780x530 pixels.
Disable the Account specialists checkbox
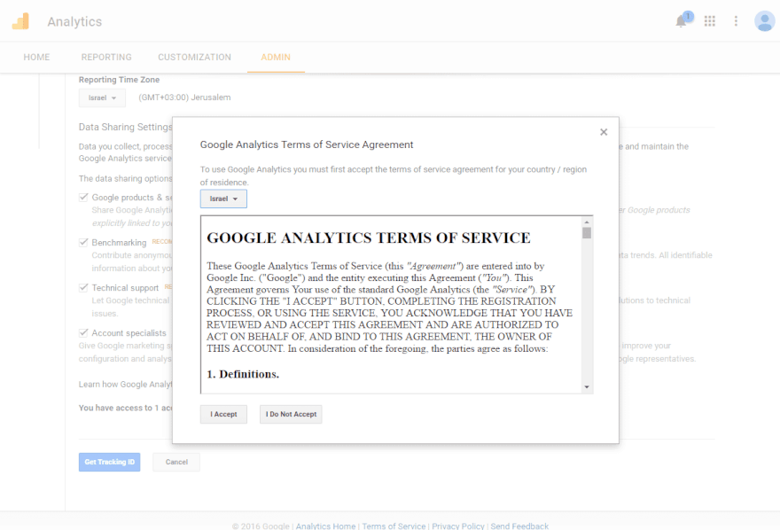point(83,333)
